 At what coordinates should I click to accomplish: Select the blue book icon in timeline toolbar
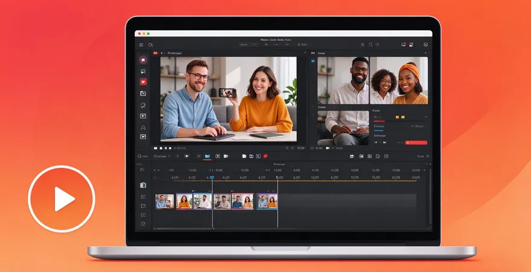coord(208,156)
